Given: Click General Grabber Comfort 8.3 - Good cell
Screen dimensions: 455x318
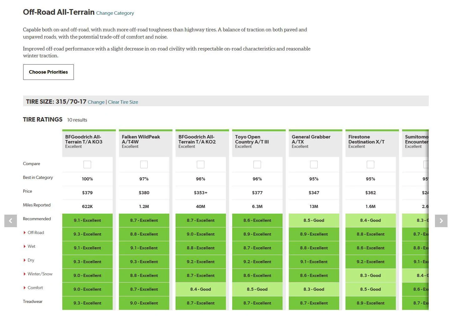Looking at the screenshot, I should pos(314,289).
